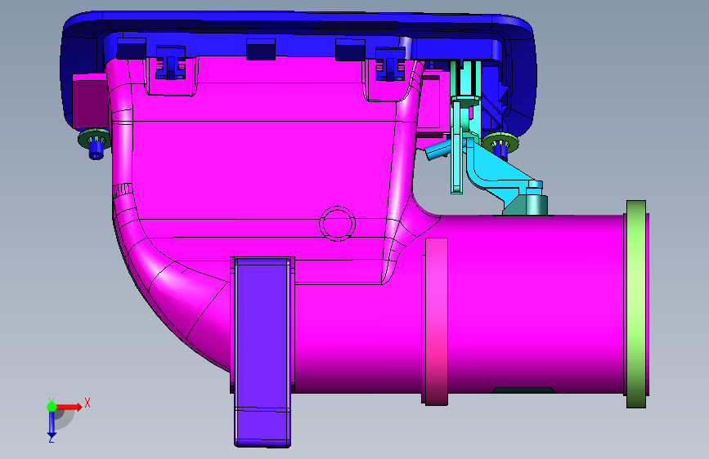Select the cyan angled bracket arm
This screenshot has width=709, height=459.
pos(502,174)
